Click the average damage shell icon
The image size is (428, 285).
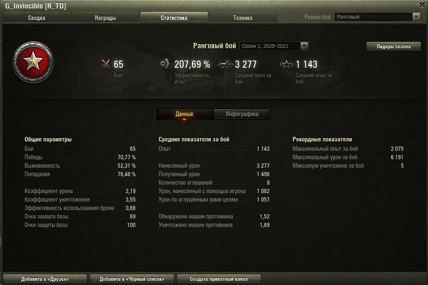point(225,64)
